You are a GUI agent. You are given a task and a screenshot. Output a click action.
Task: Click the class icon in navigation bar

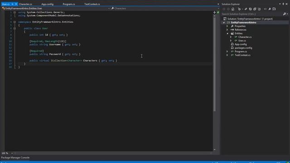[3, 8]
